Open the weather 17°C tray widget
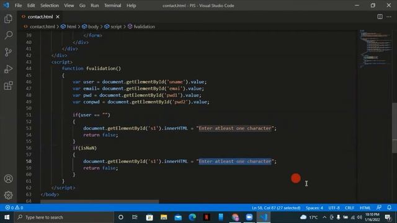The height and width of the screenshot is (223, 397). click(309, 217)
